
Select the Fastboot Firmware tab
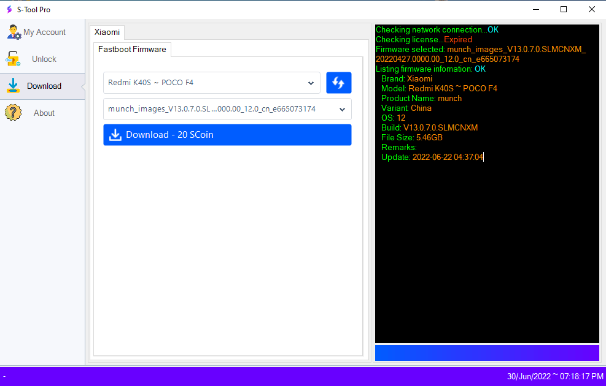click(132, 49)
